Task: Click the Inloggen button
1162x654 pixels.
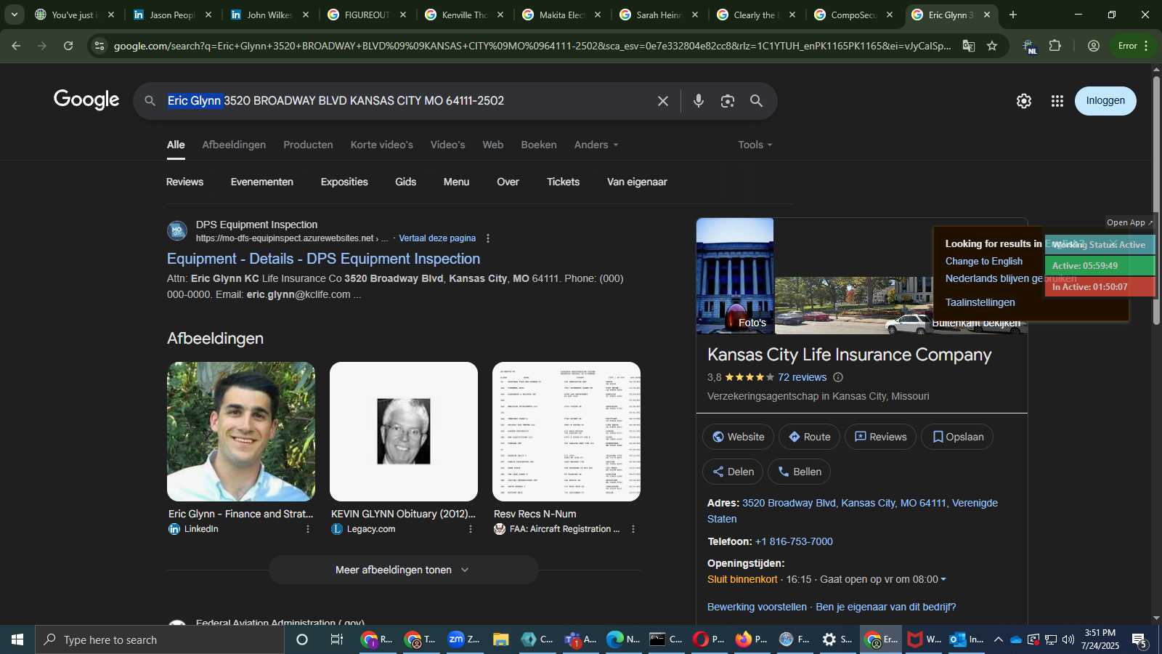Action: (x=1105, y=101)
